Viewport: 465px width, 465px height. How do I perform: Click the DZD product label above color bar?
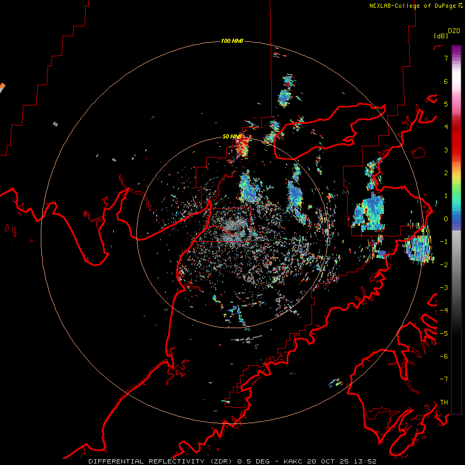tap(454, 31)
